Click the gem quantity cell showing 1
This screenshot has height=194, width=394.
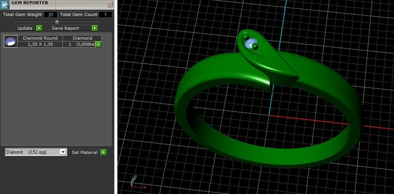pos(70,45)
